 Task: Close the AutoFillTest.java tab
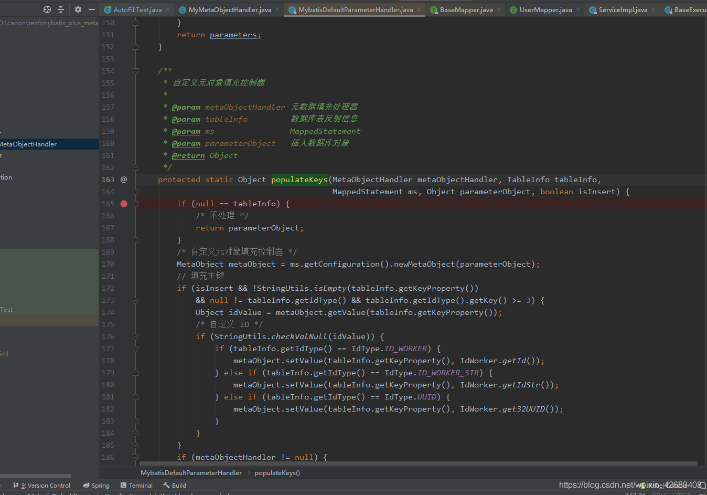click(168, 9)
